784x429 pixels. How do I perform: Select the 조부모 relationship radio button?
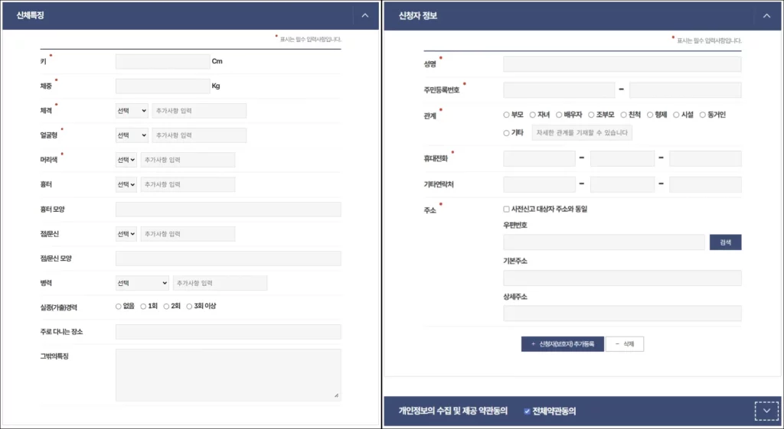point(591,115)
